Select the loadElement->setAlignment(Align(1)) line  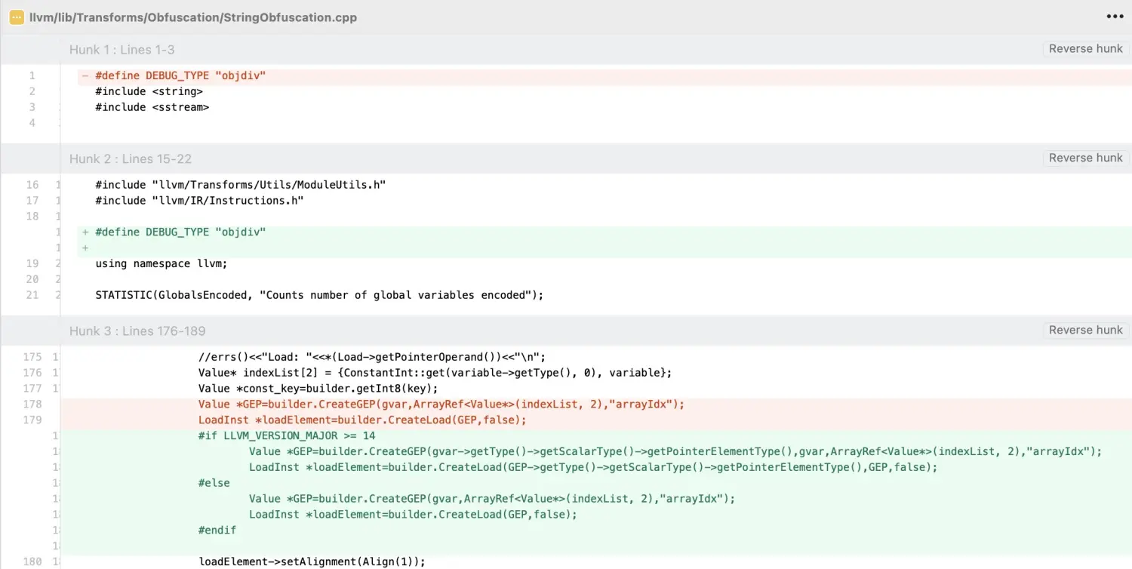click(312, 561)
